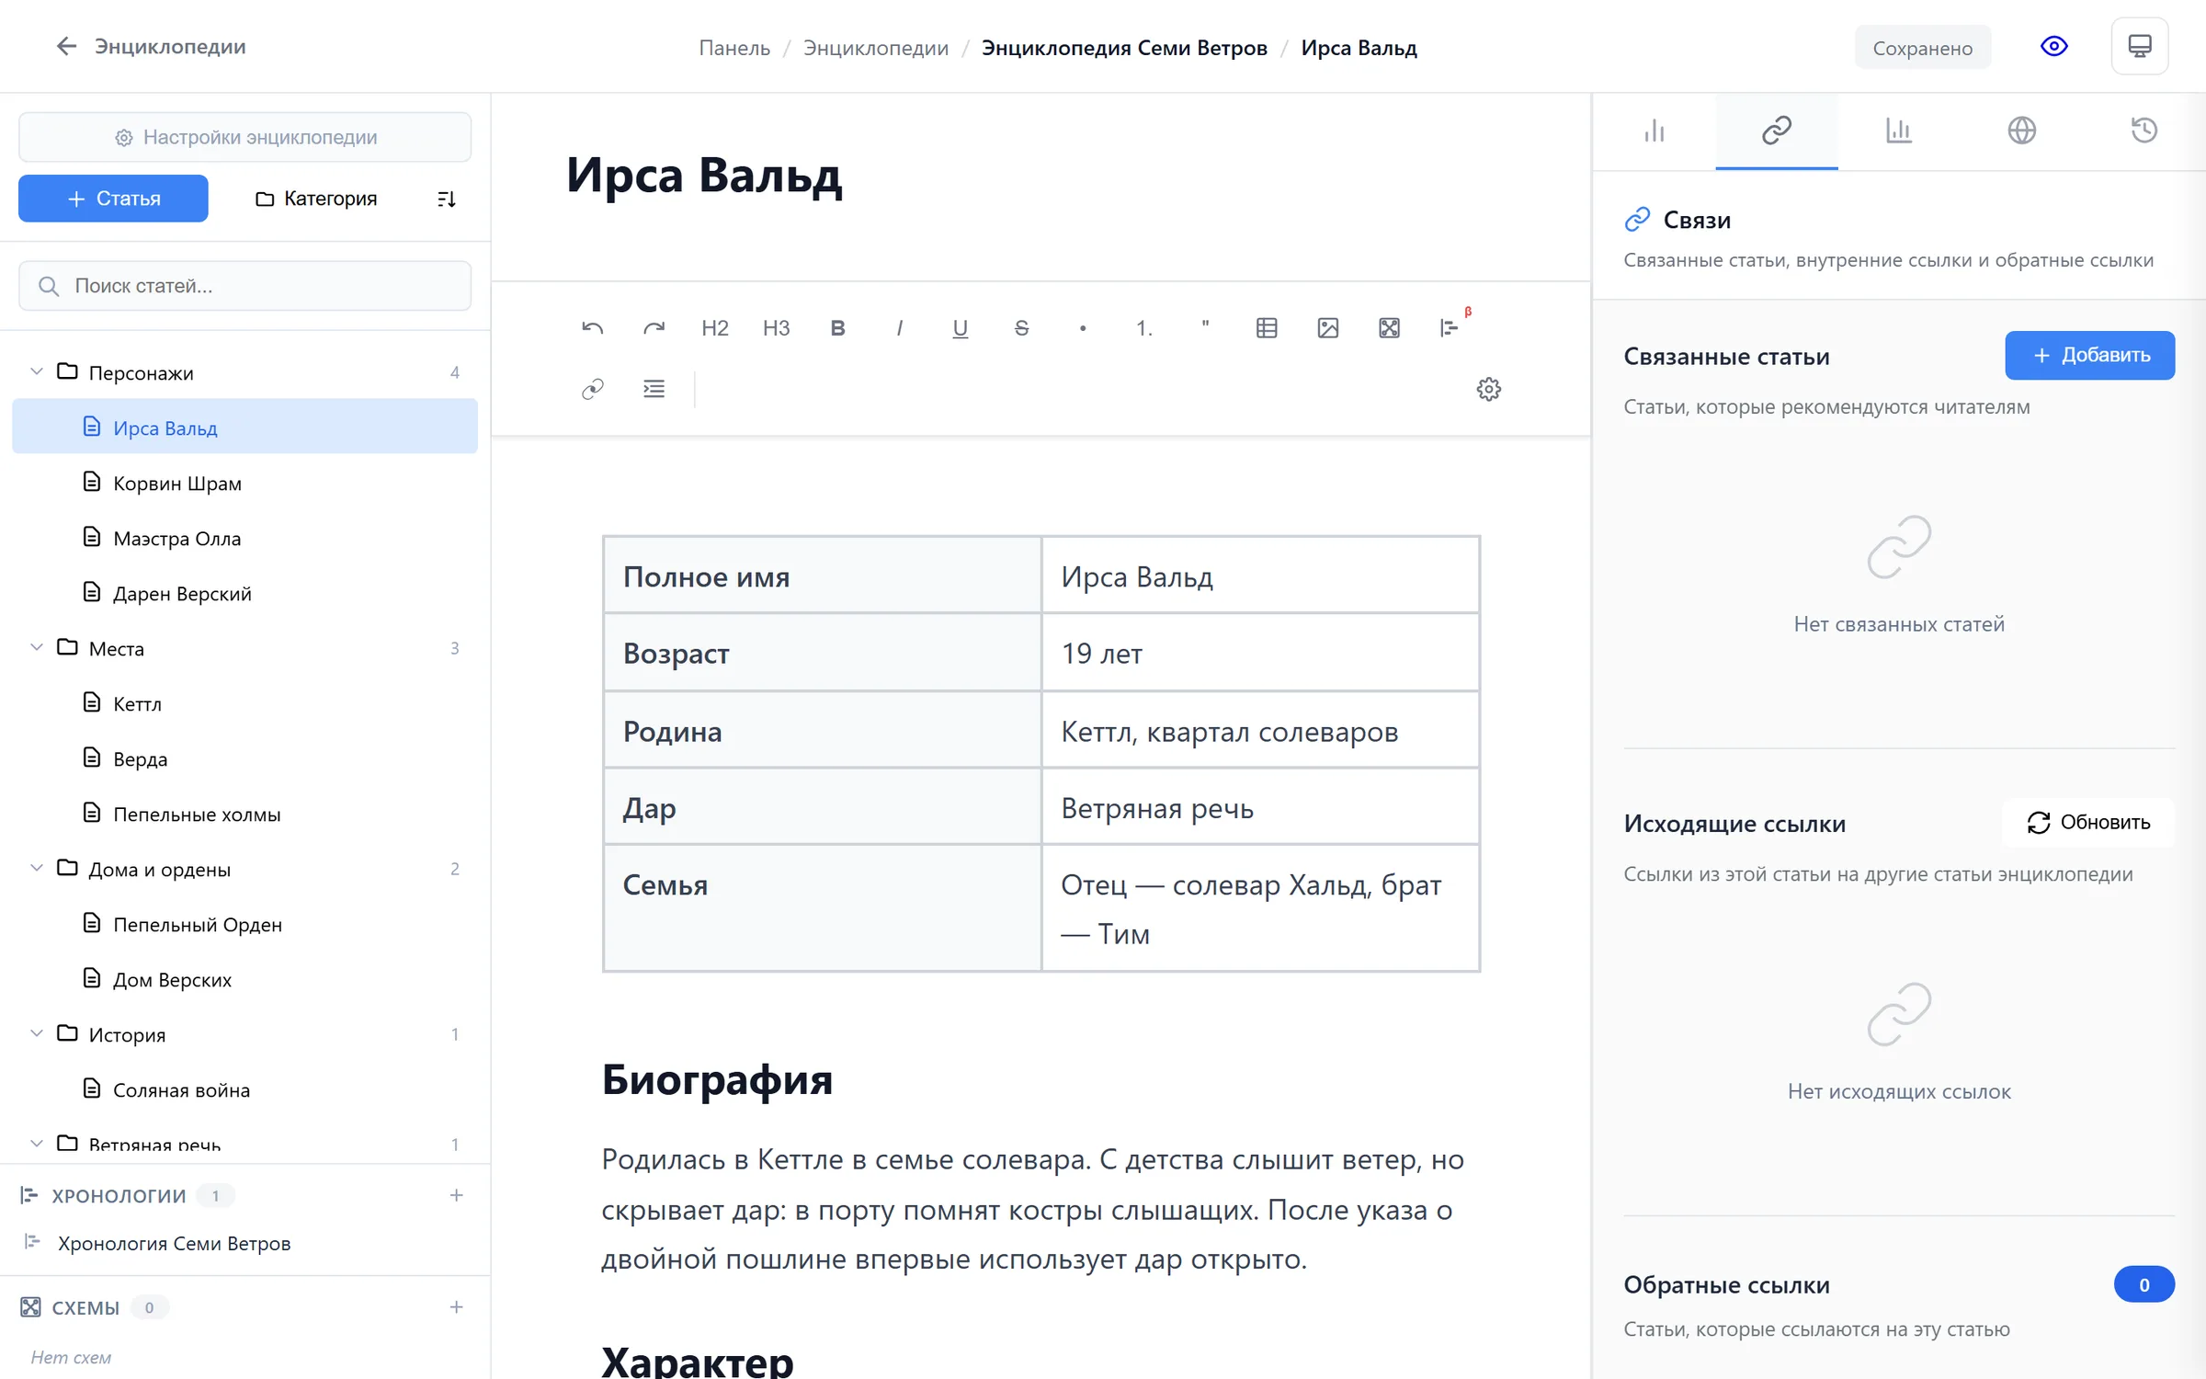Collapse the Дома и ордены category
Image resolution: width=2206 pixels, height=1379 pixels.
click(37, 869)
